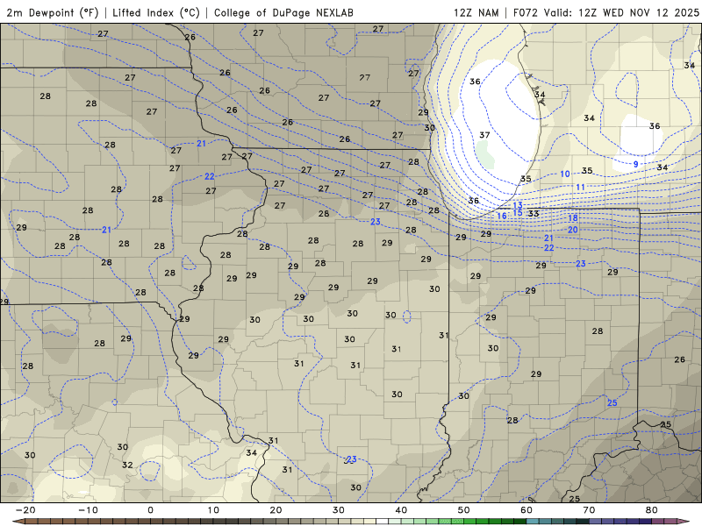Click the blue 16 contour label

(x=502, y=216)
